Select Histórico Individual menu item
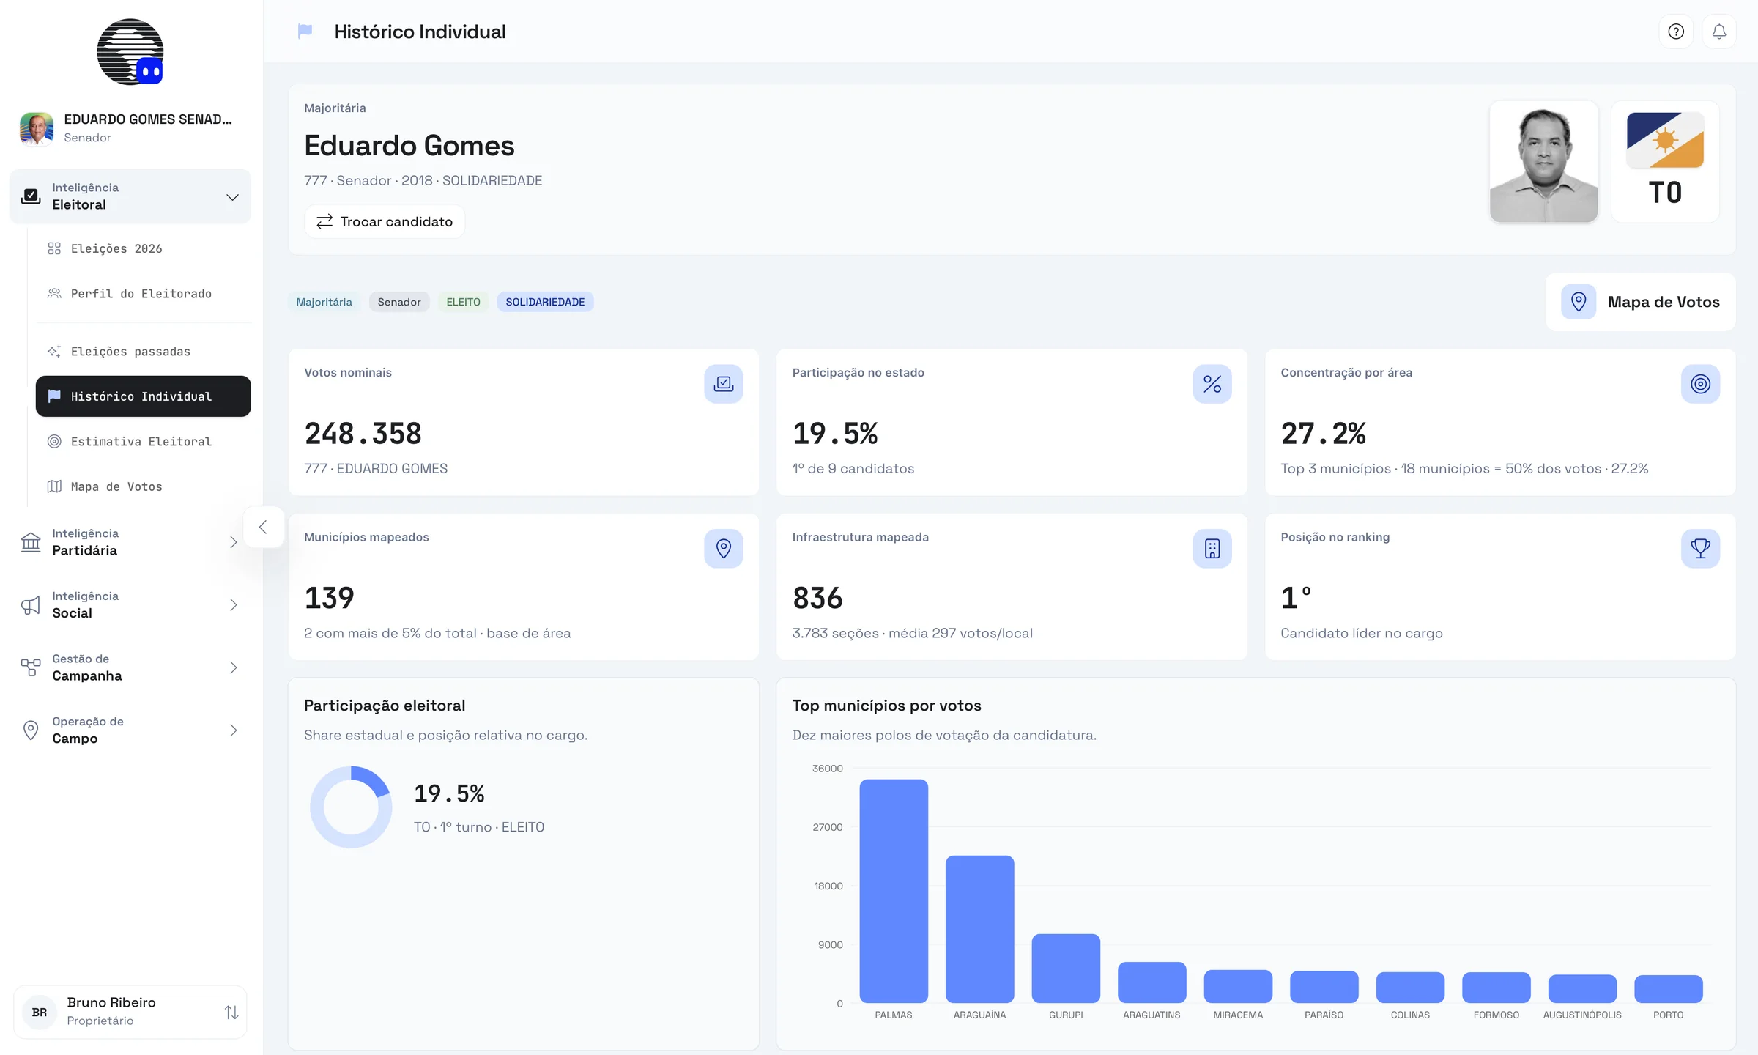Image resolution: width=1758 pixels, height=1055 pixels. [143, 396]
